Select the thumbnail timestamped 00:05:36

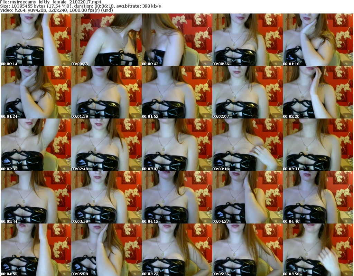pyautogui.click(x=248, y=250)
